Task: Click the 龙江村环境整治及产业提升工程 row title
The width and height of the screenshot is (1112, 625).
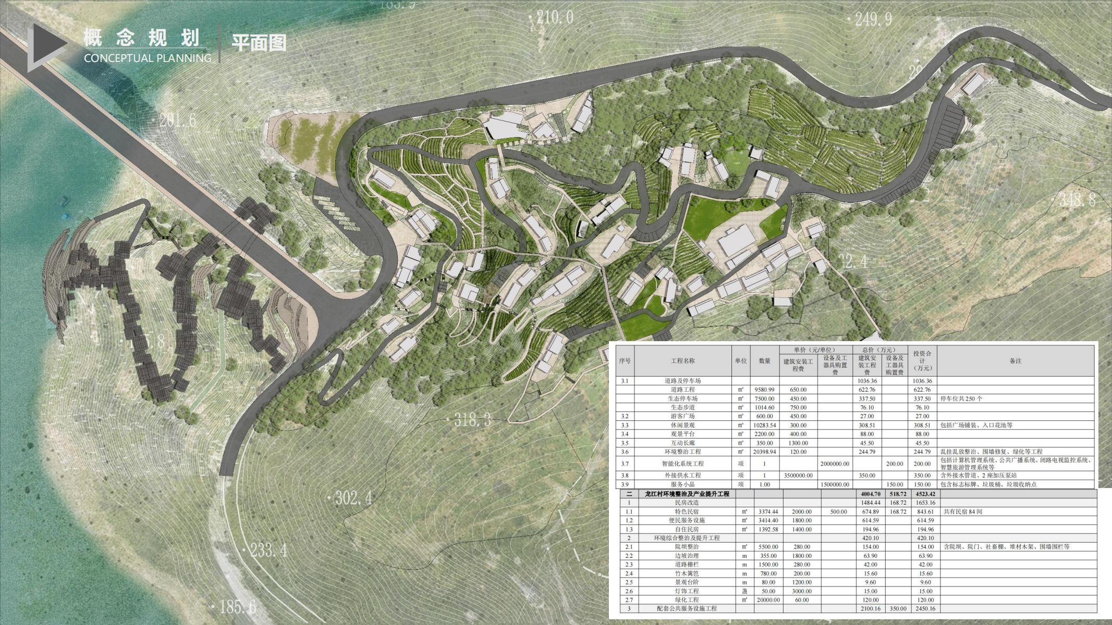Action: click(x=687, y=494)
